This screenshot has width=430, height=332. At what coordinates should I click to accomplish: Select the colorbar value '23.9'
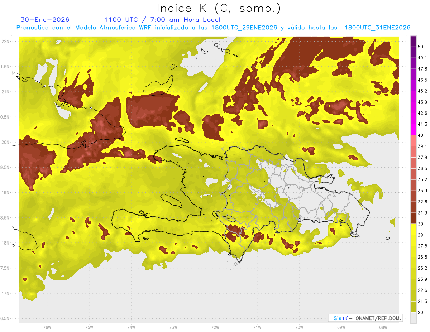[x=422, y=280]
